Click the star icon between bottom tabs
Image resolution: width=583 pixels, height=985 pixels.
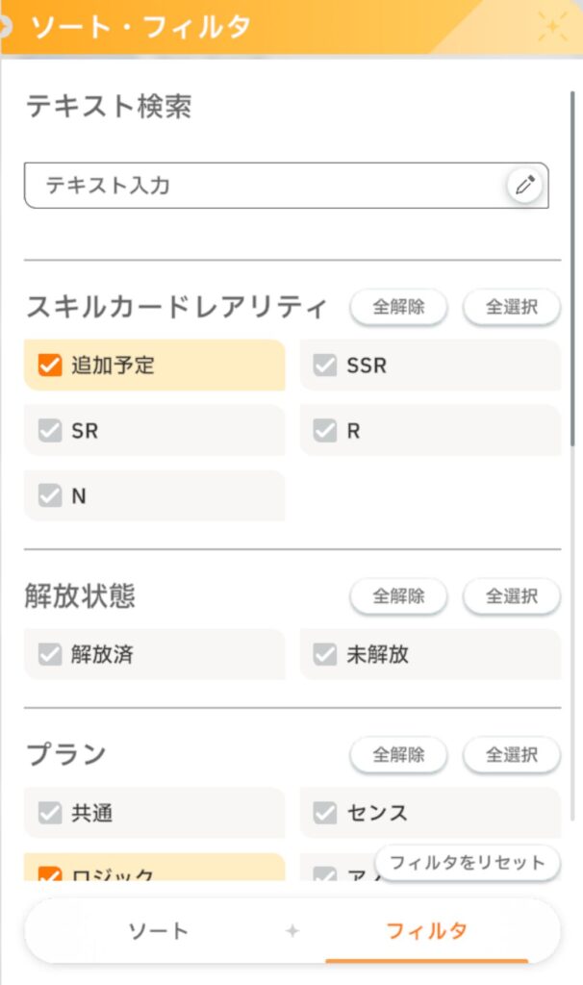[x=293, y=931]
